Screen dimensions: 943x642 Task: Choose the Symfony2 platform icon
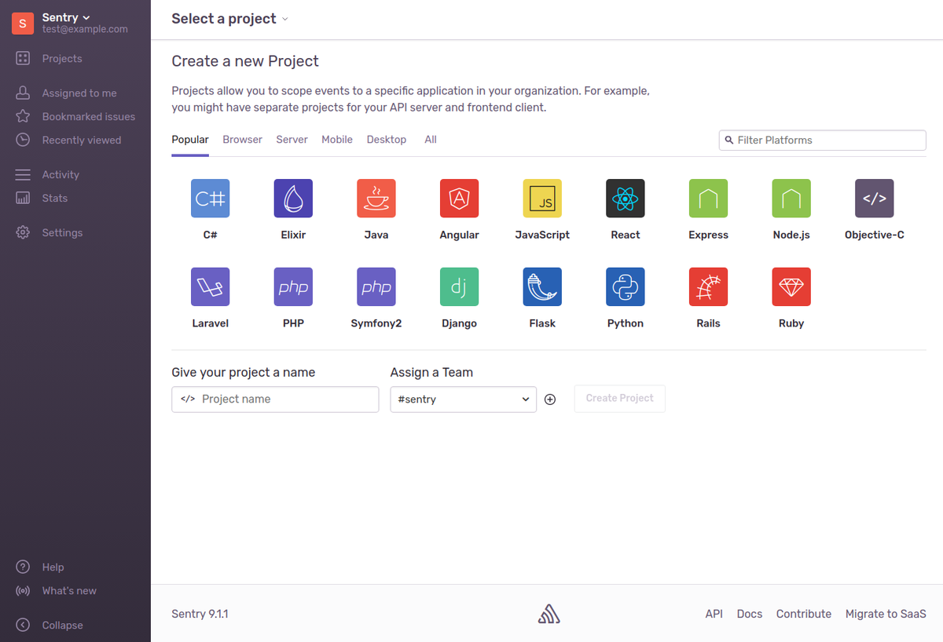(376, 286)
